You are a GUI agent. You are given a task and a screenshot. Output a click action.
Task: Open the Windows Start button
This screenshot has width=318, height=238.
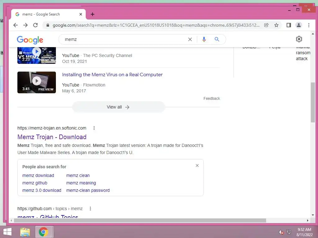(x=7, y=232)
